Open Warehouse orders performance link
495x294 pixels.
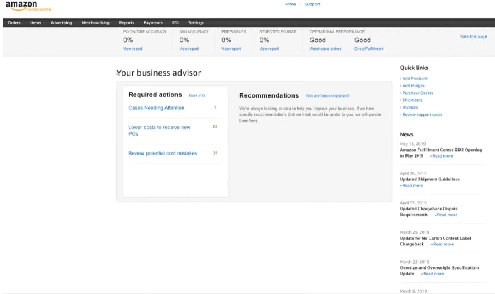(x=325, y=49)
